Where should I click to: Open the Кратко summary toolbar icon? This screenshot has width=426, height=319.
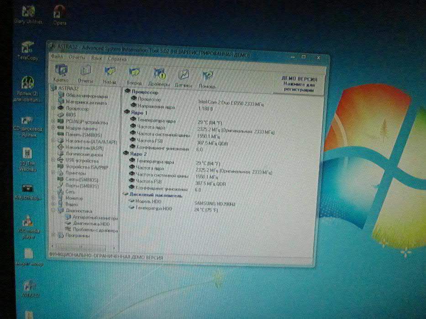(61, 73)
